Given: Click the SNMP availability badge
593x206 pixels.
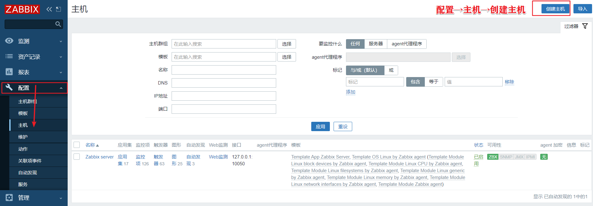Looking at the screenshot, I should click(x=506, y=157).
